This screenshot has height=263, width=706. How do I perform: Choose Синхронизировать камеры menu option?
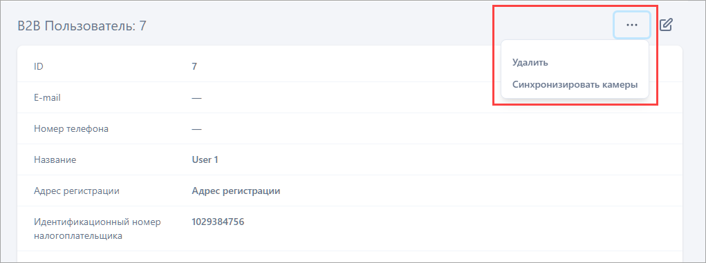575,84
